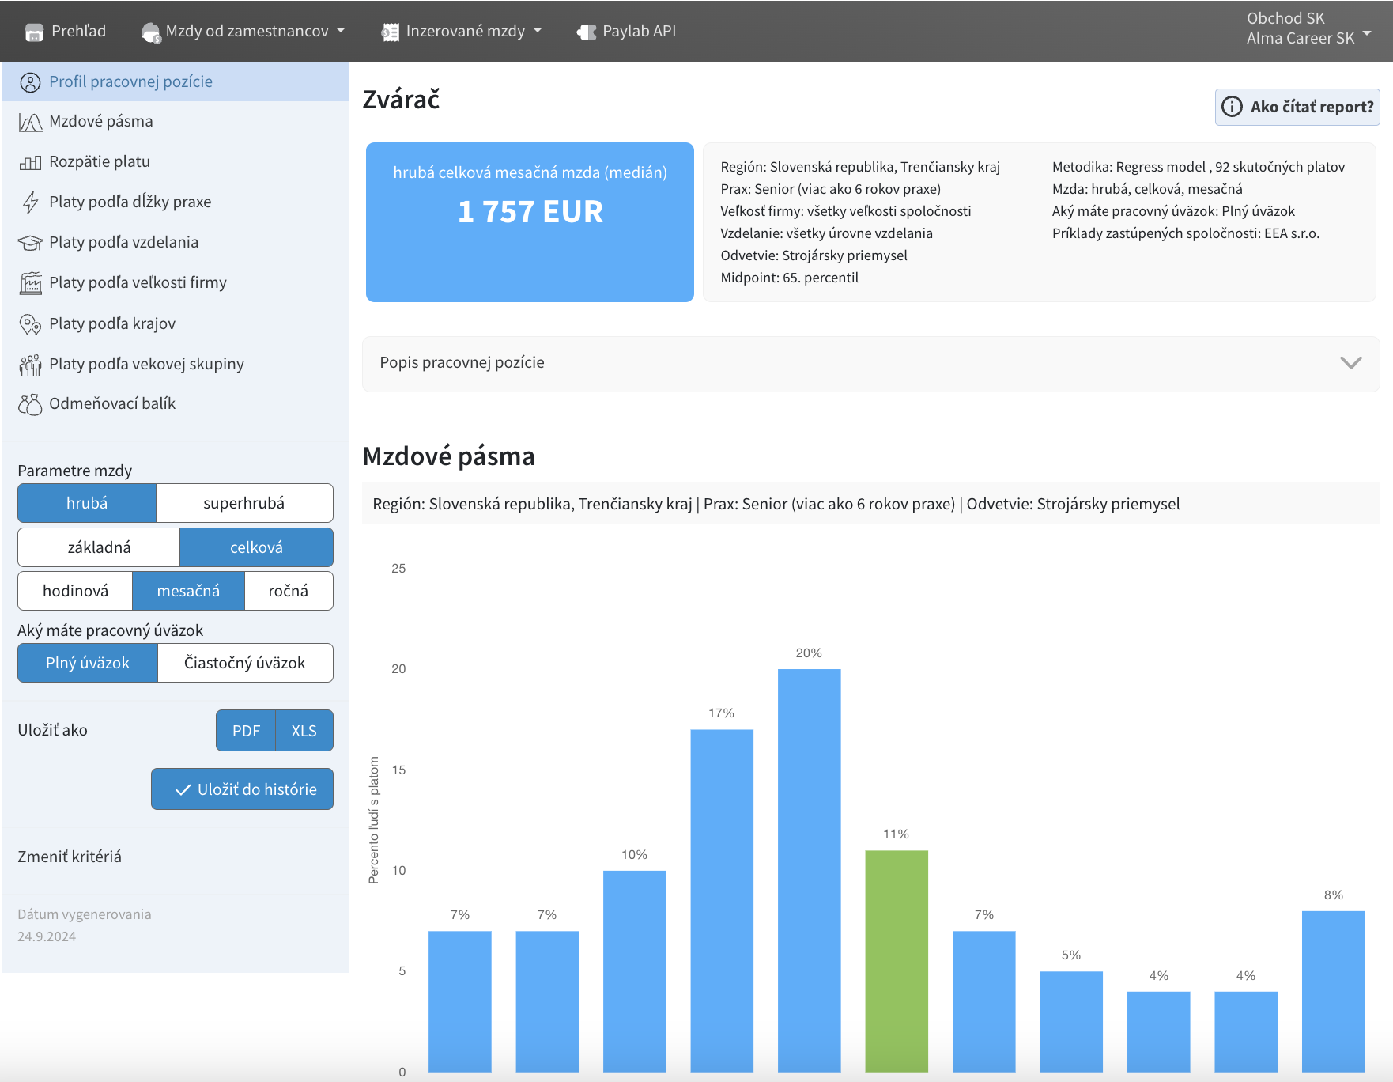Click the Prehľad store icon
Screen dimensions: 1393x1082
pos(34,32)
